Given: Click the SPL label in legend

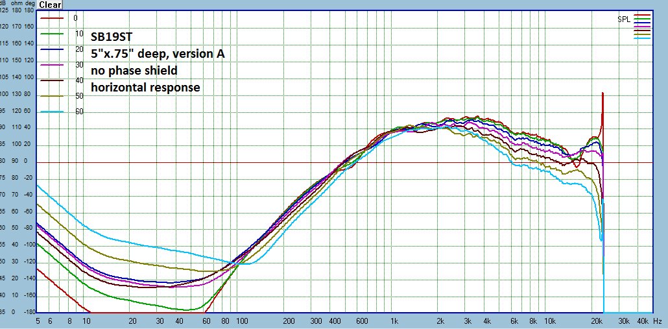Looking at the screenshot, I should tap(623, 19).
